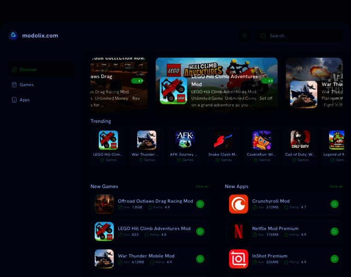Click the CookieRun trending icon
Viewport: 351px width, 277px height.
[x=262, y=140]
